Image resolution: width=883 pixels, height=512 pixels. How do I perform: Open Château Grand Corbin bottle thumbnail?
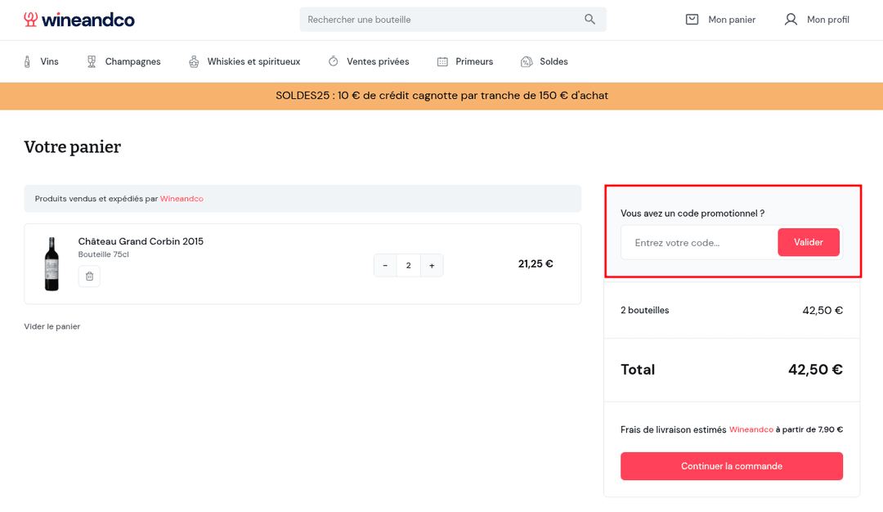coord(52,263)
